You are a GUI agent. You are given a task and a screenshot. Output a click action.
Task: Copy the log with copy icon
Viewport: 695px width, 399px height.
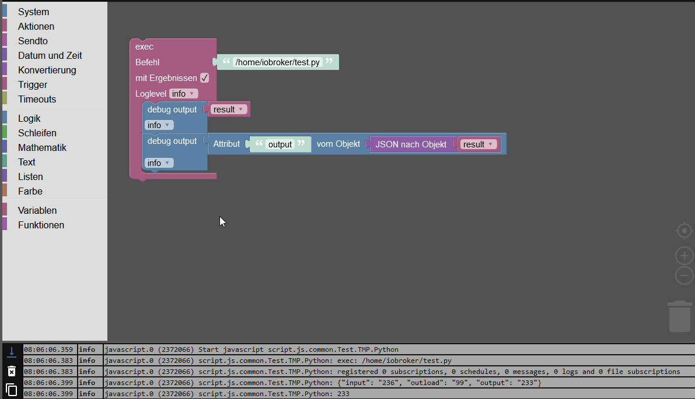(12, 390)
